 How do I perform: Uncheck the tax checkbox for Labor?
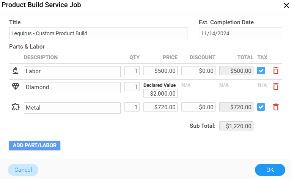click(261, 71)
